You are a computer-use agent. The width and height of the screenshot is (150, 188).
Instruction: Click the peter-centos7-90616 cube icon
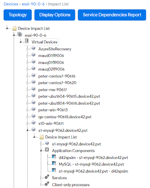(x=33, y=75)
